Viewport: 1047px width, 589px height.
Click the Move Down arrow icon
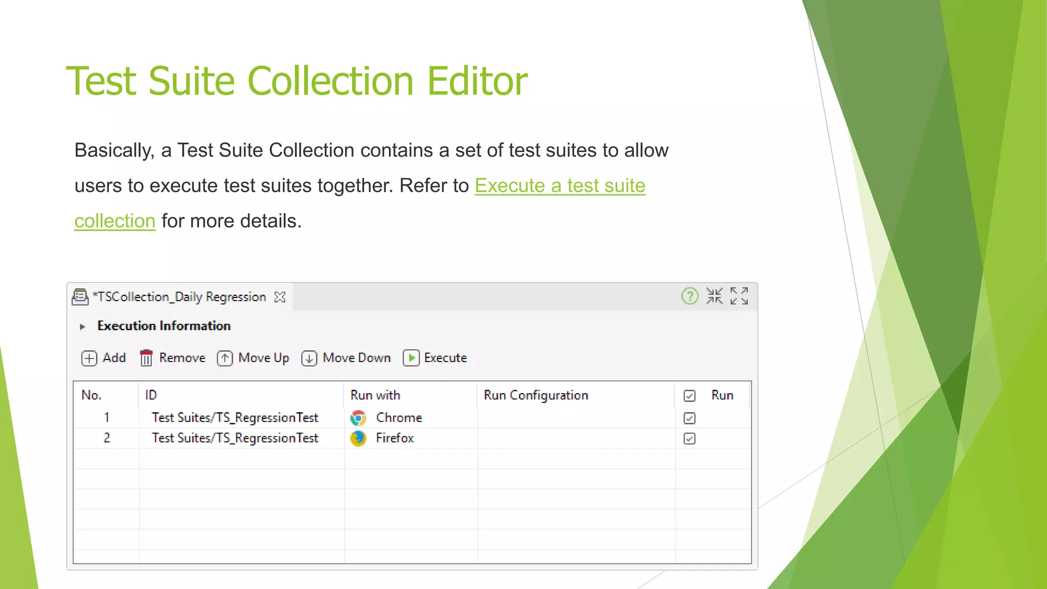[309, 358]
